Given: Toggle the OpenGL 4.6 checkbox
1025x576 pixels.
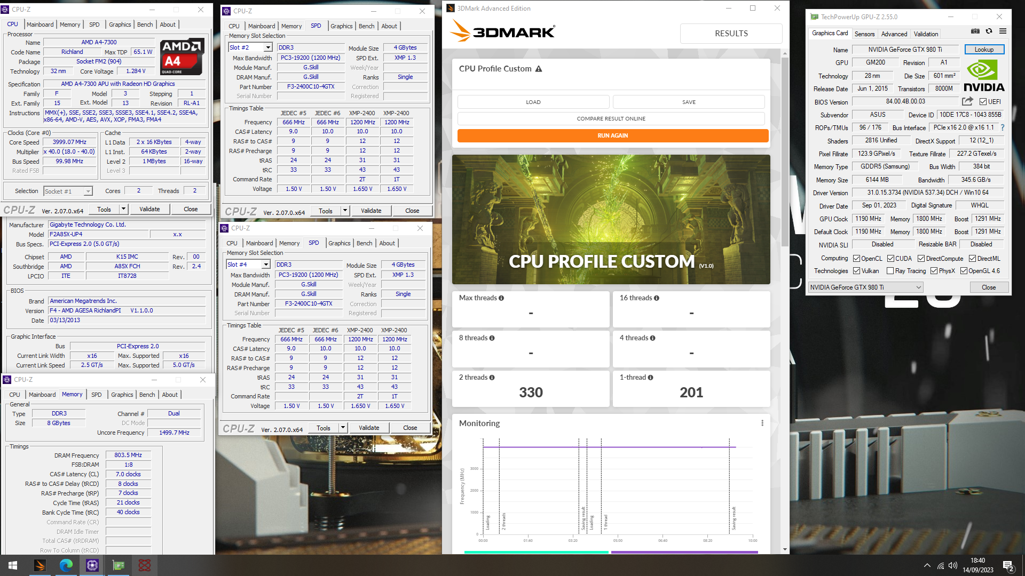Looking at the screenshot, I should [x=964, y=271].
